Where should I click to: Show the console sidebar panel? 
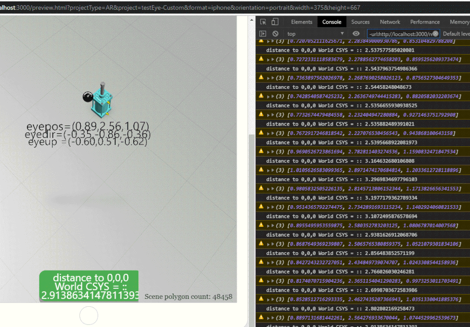pyautogui.click(x=263, y=34)
